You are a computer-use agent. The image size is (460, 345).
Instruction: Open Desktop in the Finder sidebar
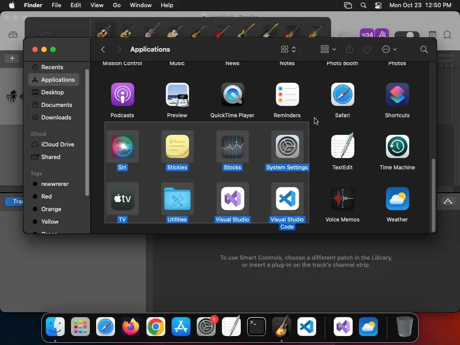[54, 93]
